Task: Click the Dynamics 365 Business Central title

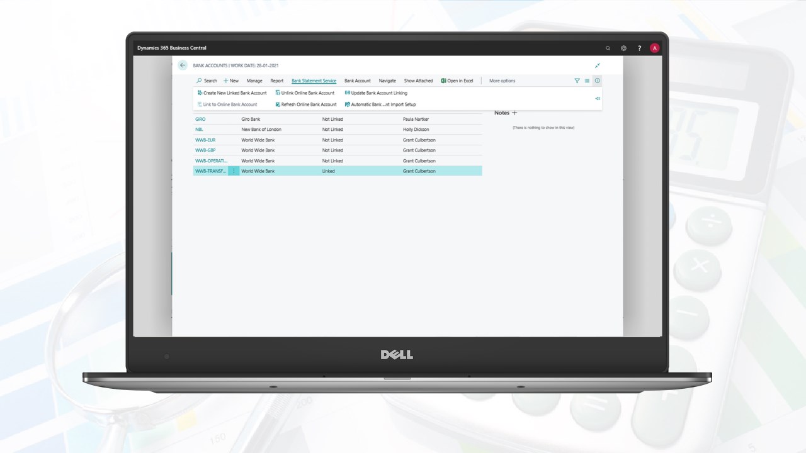Action: pyautogui.click(x=172, y=48)
